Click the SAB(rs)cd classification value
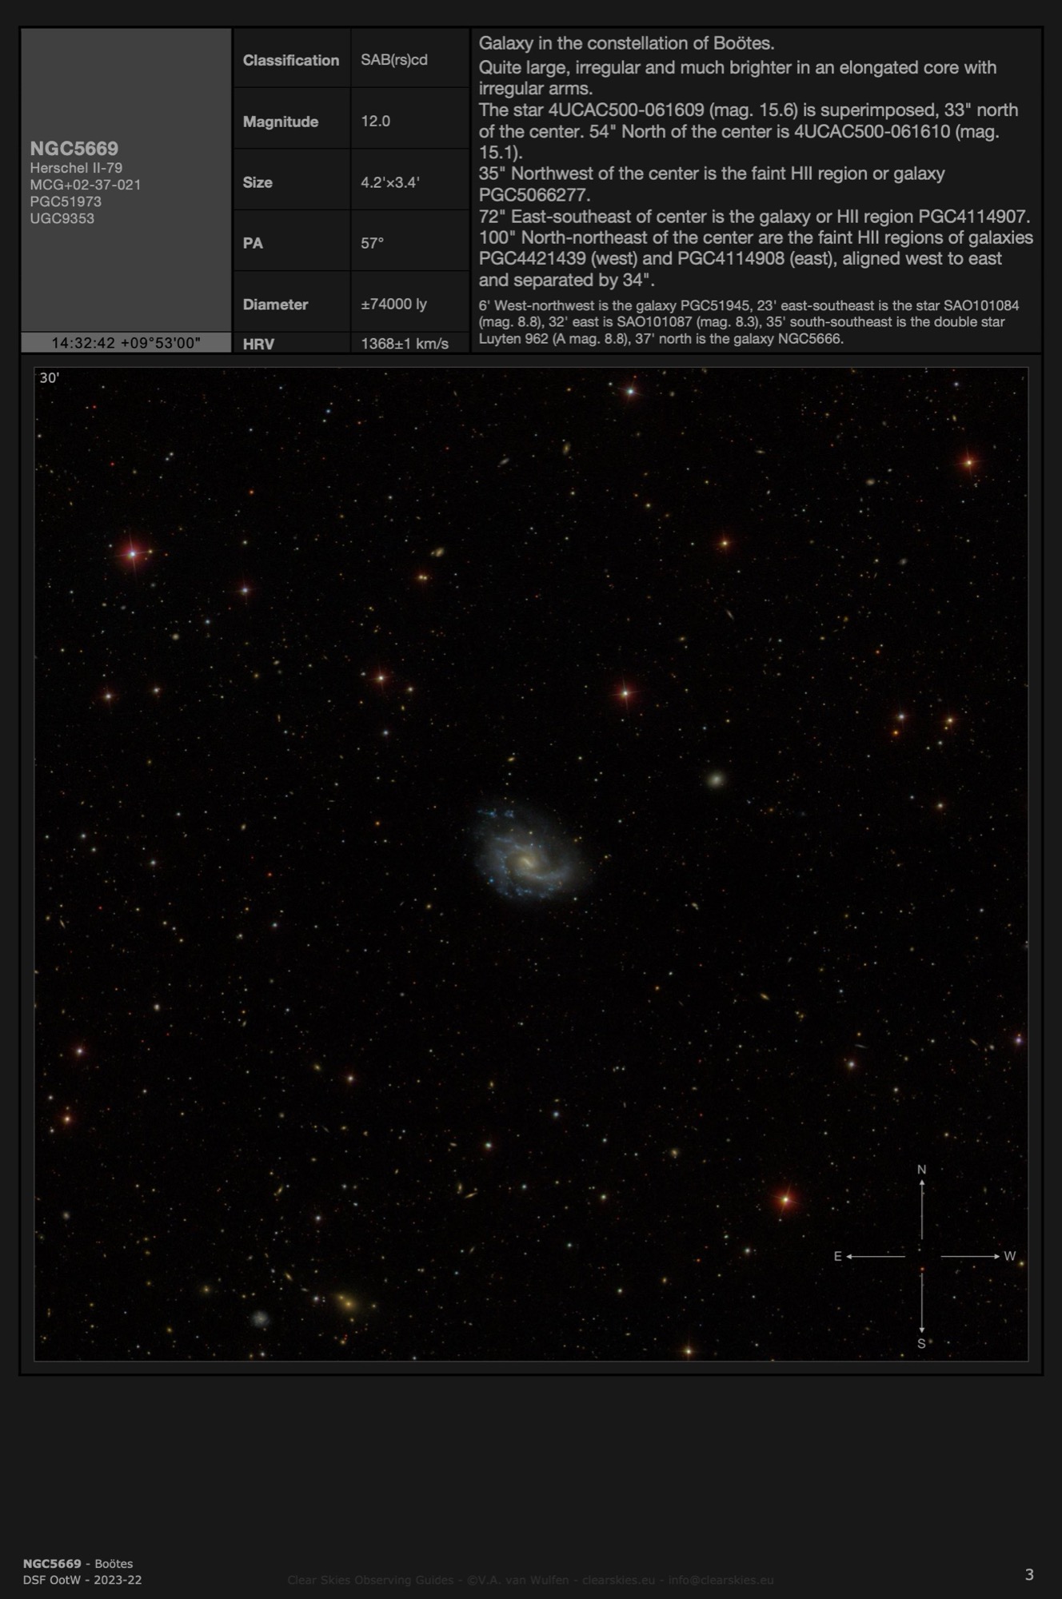The height and width of the screenshot is (1599, 1062). tap(393, 60)
